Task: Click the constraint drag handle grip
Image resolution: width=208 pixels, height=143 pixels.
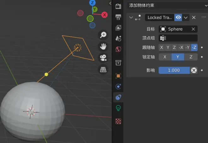Action: [x=204, y=17]
